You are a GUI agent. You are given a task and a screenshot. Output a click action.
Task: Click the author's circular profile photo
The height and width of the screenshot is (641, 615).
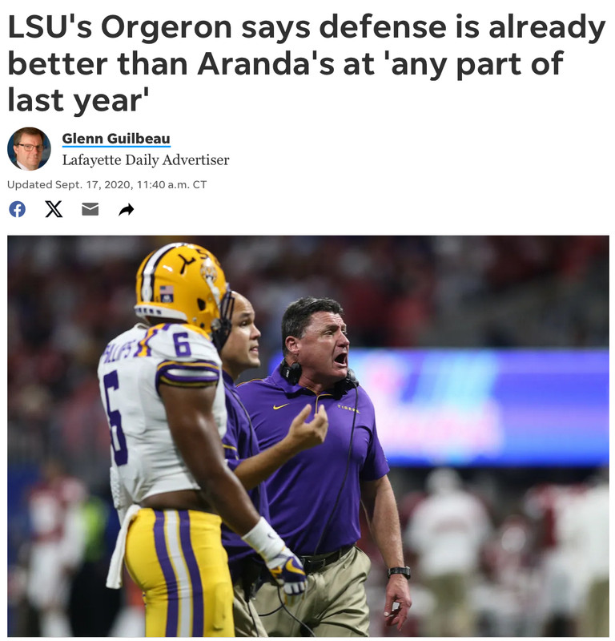[x=29, y=148]
